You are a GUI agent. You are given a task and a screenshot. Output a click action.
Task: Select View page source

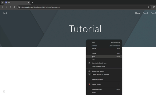[x=104, y=90]
